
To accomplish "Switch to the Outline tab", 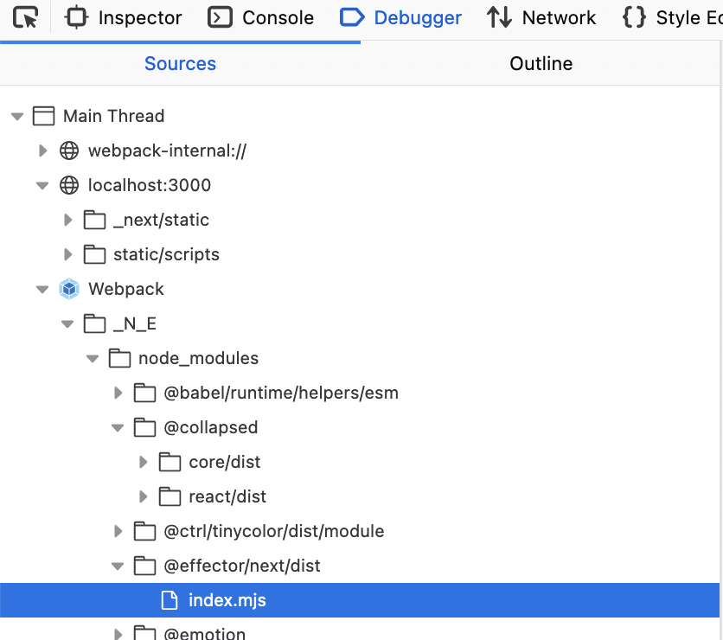I will [541, 64].
